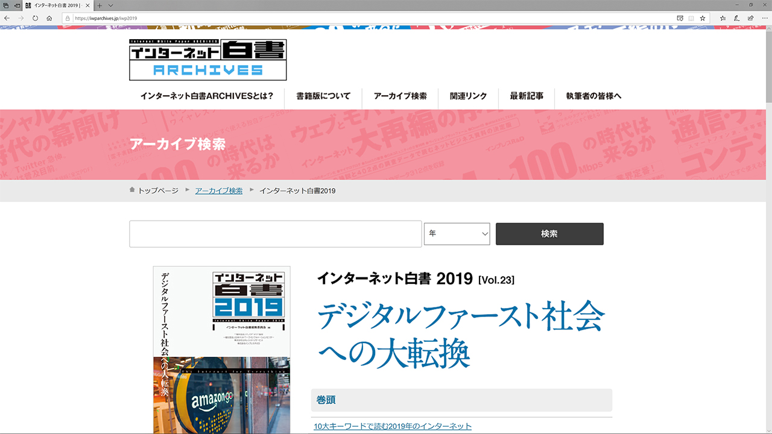Open インターネット白書ARCHIVESとは? menu item
This screenshot has height=434, width=772.
pyautogui.click(x=207, y=96)
